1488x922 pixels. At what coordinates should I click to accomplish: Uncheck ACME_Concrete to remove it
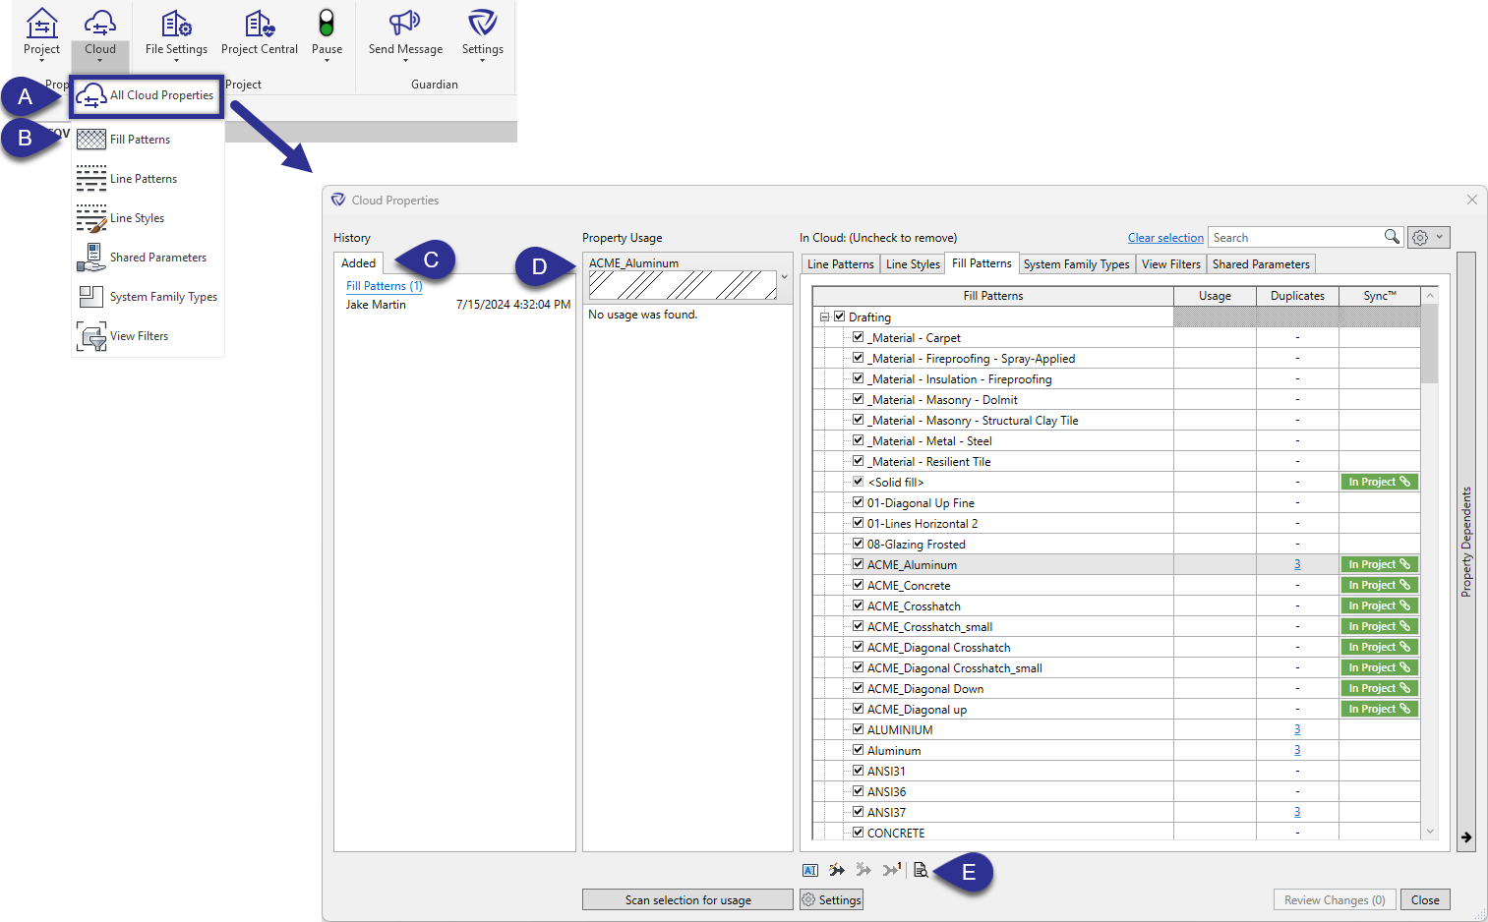[x=858, y=585]
